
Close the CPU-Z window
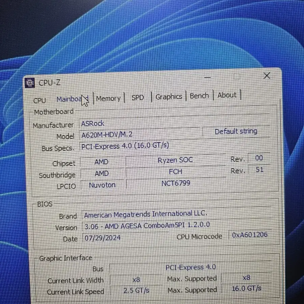click(267, 76)
